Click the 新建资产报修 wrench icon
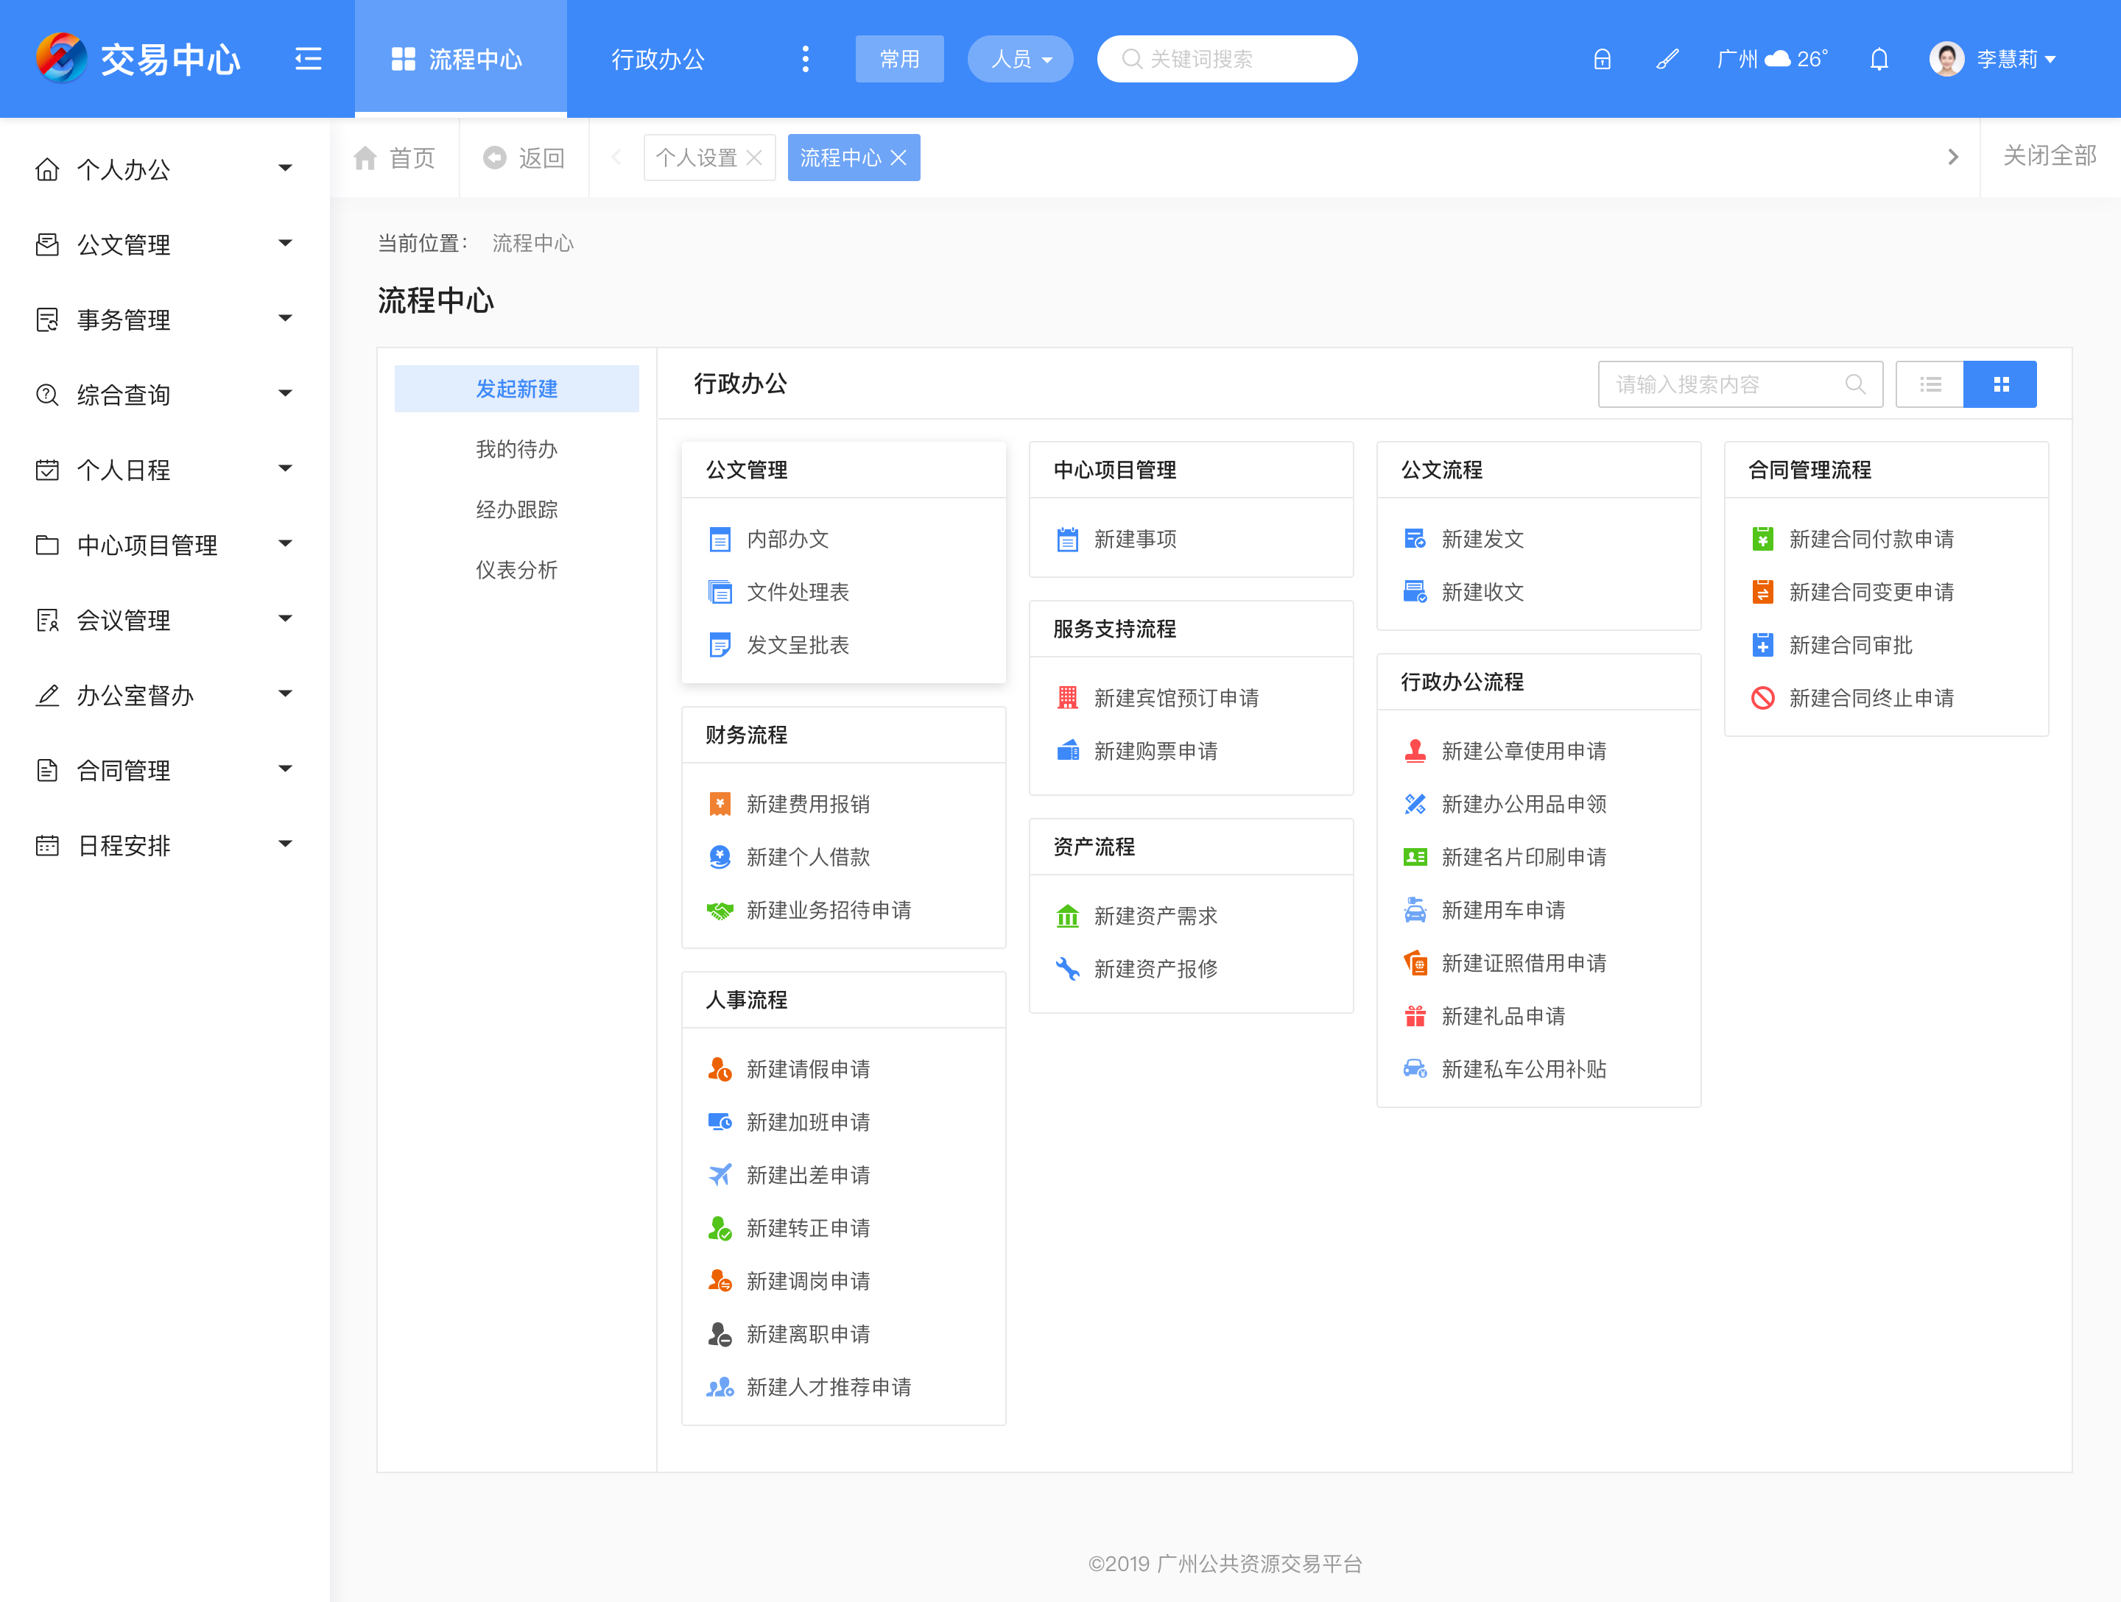Viewport: 2121px width, 1602px height. (1067, 968)
